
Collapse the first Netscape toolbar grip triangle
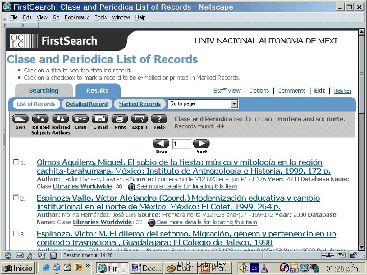coord(5,25)
